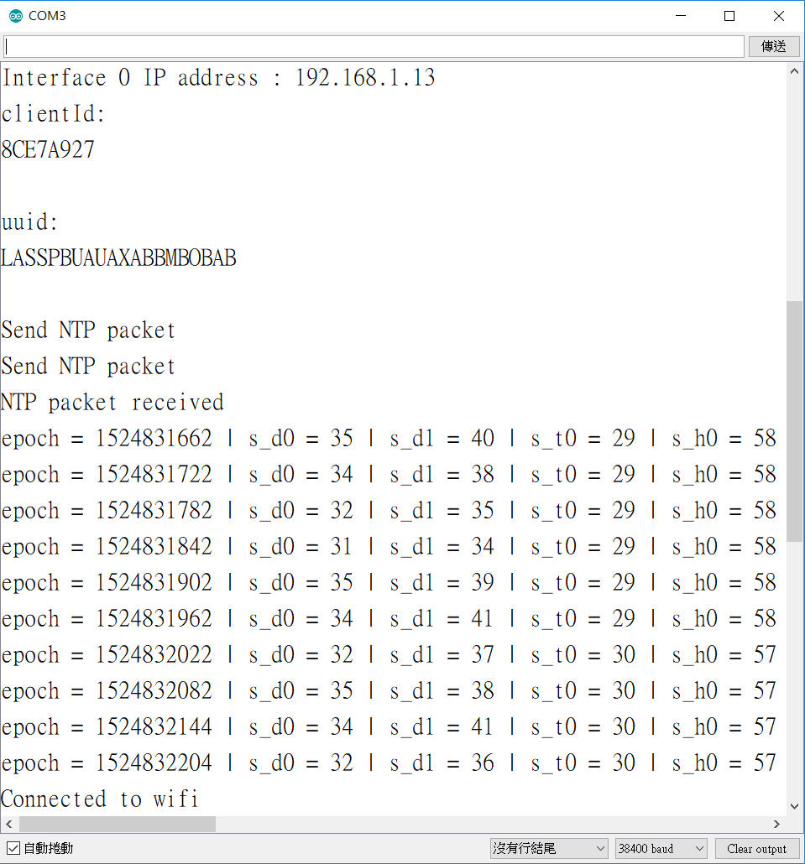Click the epoch value 1524832082
Image resolution: width=805 pixels, height=864 pixels.
(154, 691)
